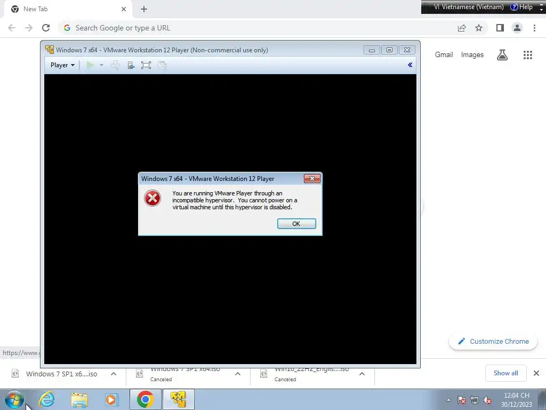Screen dimensions: 546x410
Task: Open Chrome profile avatar icon
Action: pos(517,28)
